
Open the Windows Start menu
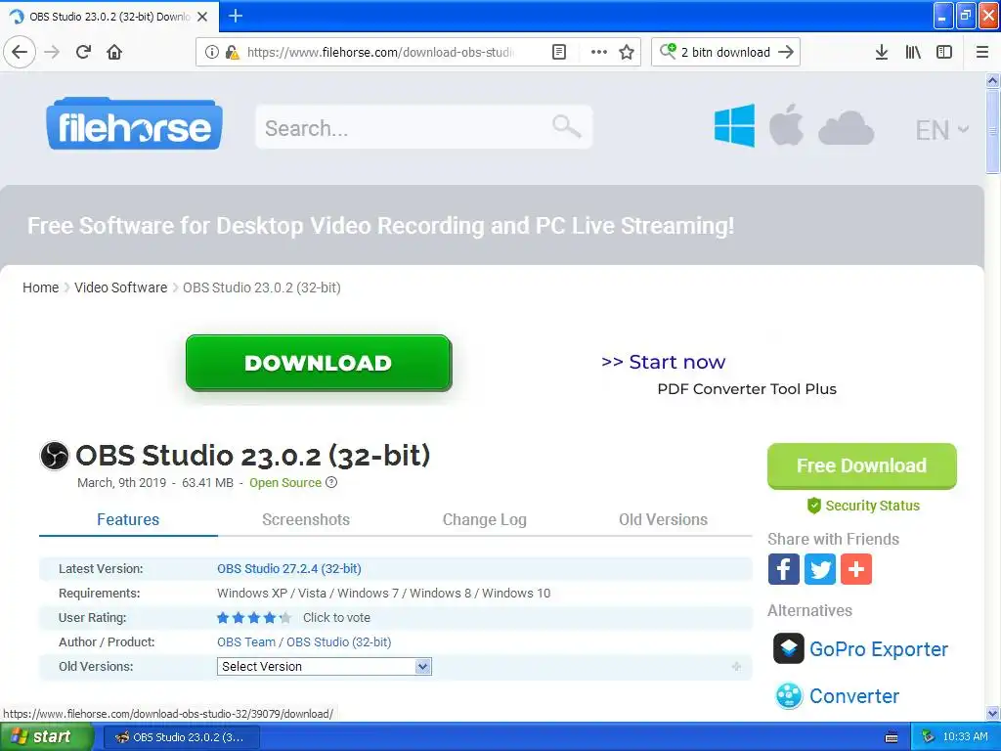46,736
